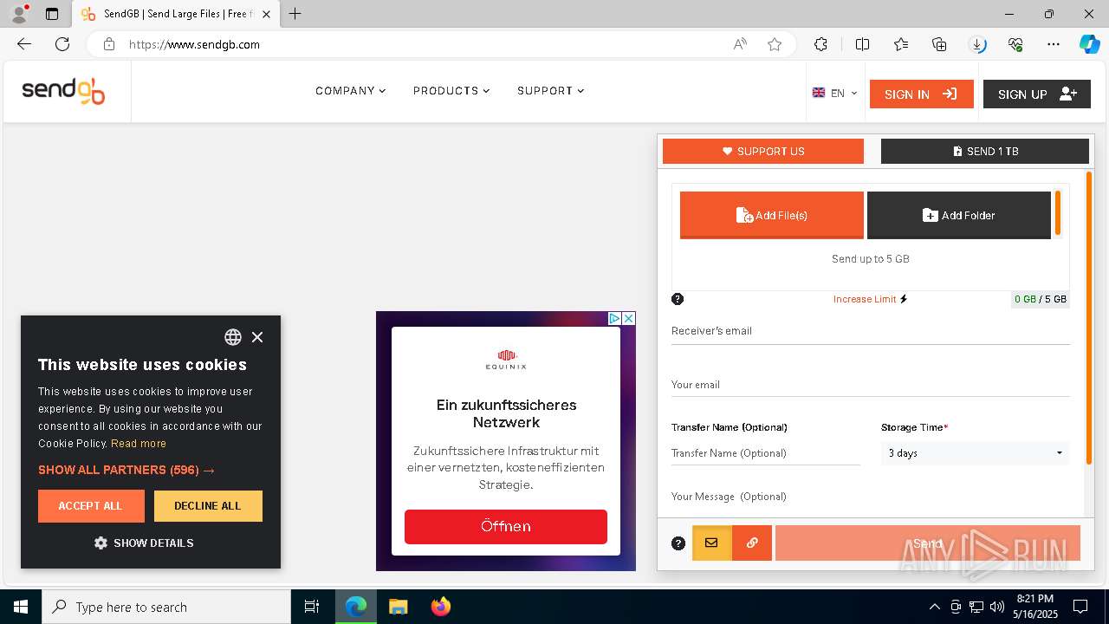Expand SHOW DETAILS in cookie popup
Screen dimensions: 1109x624
coord(144,543)
